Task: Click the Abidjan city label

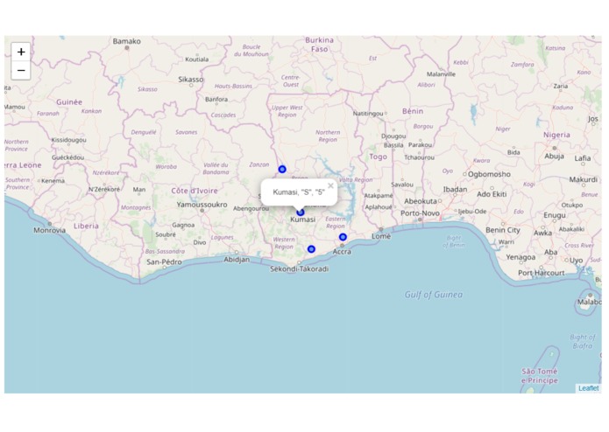Action: (x=237, y=260)
